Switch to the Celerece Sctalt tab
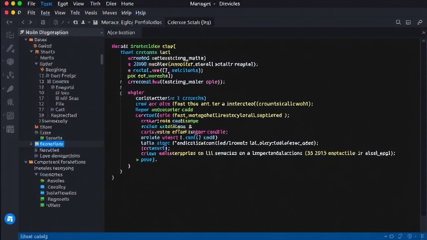The width and height of the screenshot is (427, 240). pyautogui.click(x=189, y=22)
